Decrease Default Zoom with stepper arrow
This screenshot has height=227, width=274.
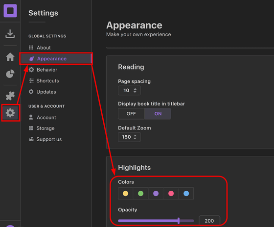tap(135, 138)
